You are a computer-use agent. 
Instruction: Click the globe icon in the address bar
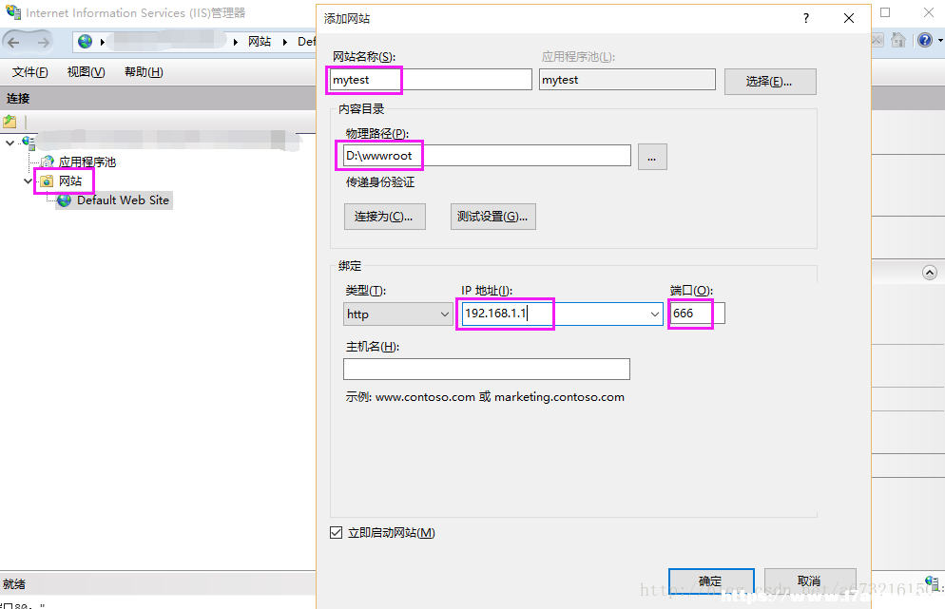(x=86, y=42)
